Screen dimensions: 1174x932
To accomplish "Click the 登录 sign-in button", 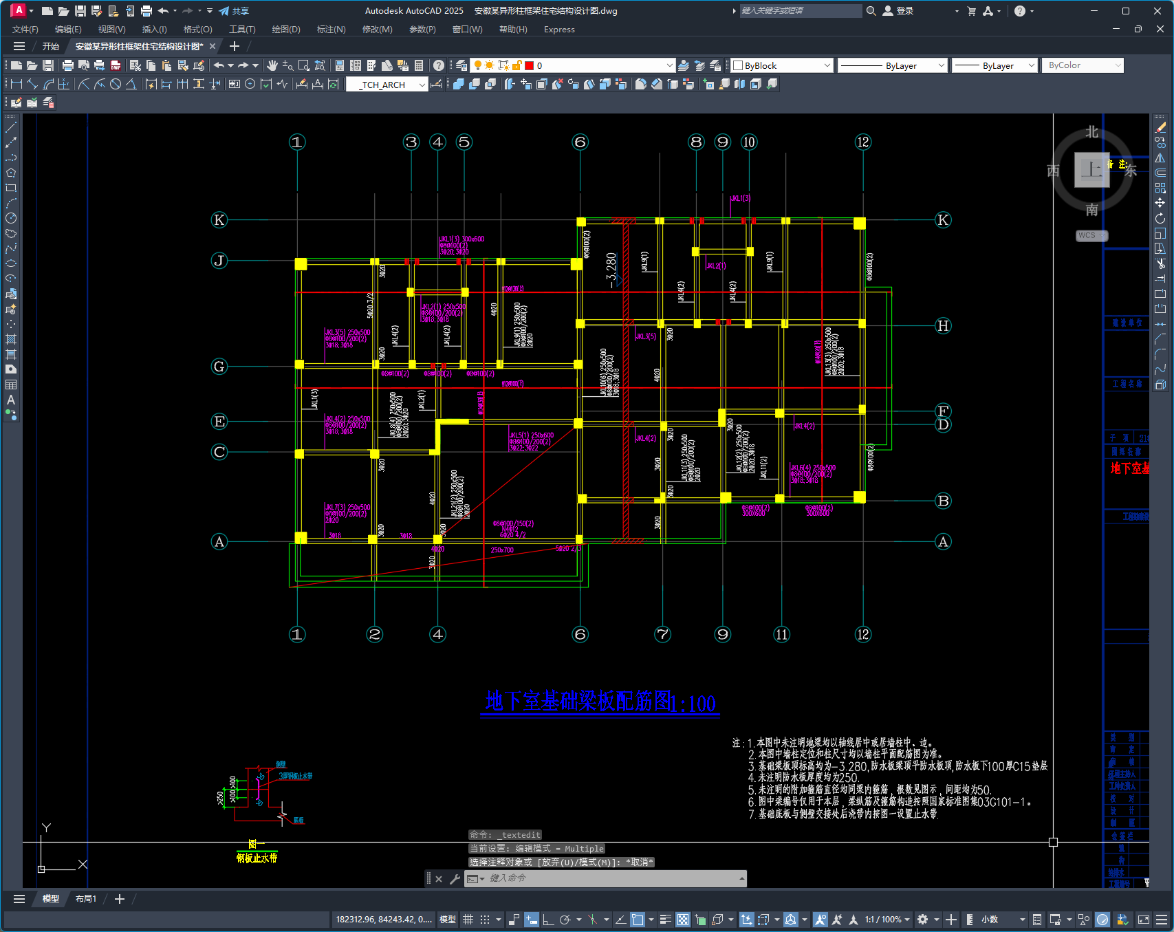I will pos(898,11).
